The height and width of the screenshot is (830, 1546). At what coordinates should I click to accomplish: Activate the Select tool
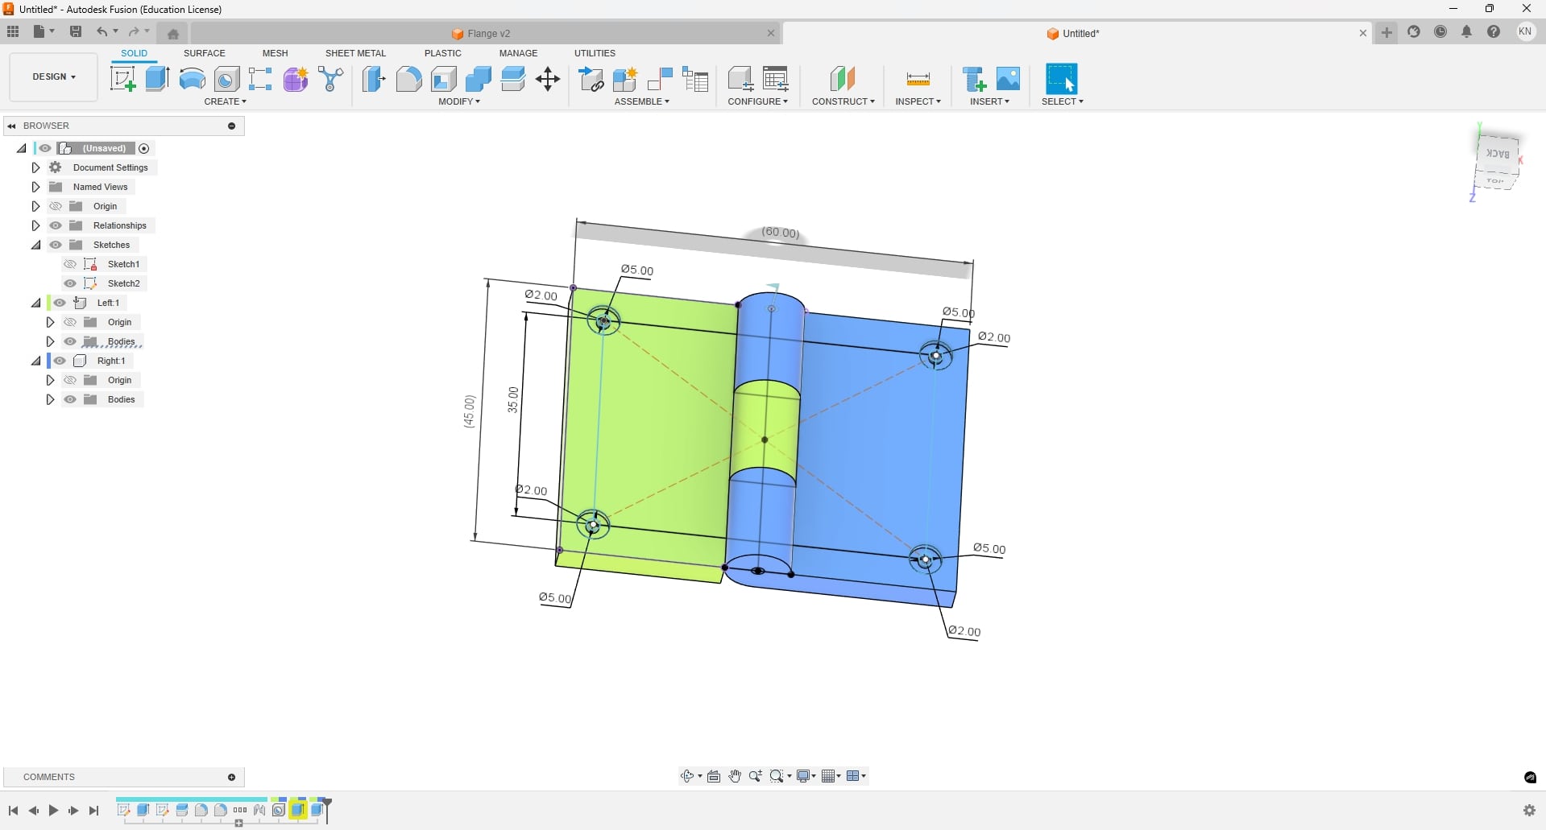pyautogui.click(x=1061, y=79)
